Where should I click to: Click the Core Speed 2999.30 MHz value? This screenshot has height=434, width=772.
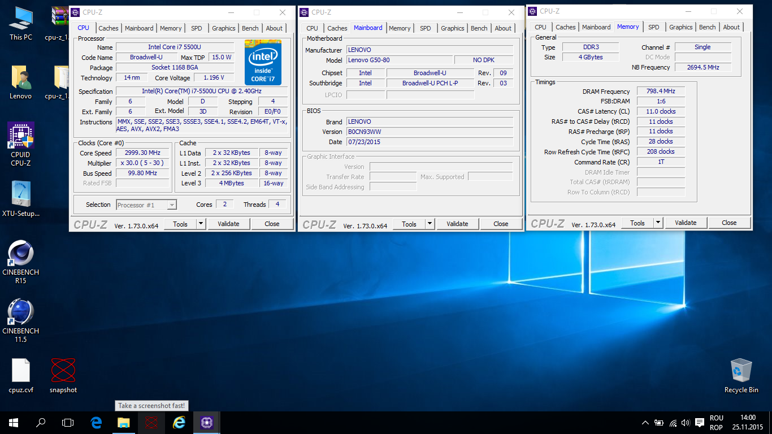(142, 153)
